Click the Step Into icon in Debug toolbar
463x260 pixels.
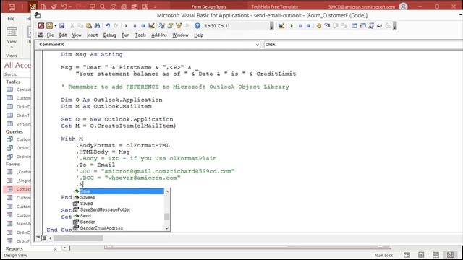pos(327,26)
